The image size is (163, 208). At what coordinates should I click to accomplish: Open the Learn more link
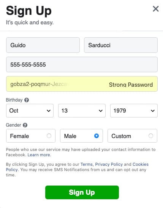tap(39, 155)
